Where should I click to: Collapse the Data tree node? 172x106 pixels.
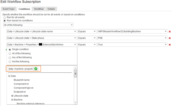(x=9, y=76)
